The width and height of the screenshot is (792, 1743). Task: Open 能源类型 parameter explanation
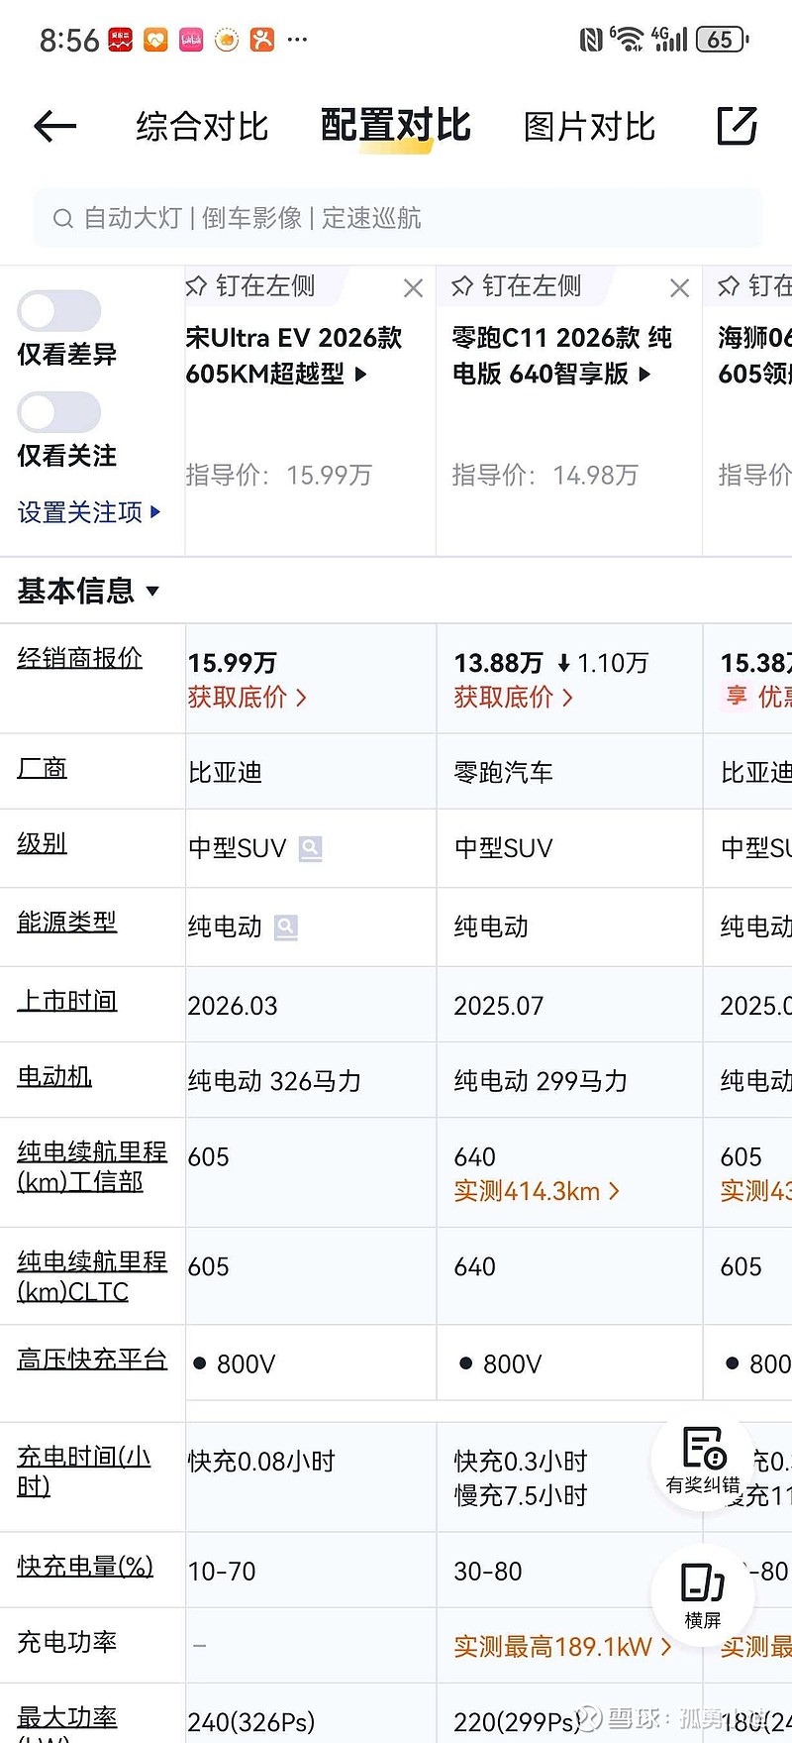66,922
